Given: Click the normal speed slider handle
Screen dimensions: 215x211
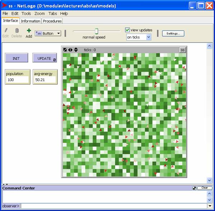Looking at the screenshot, I should pyautogui.click(x=97, y=31).
